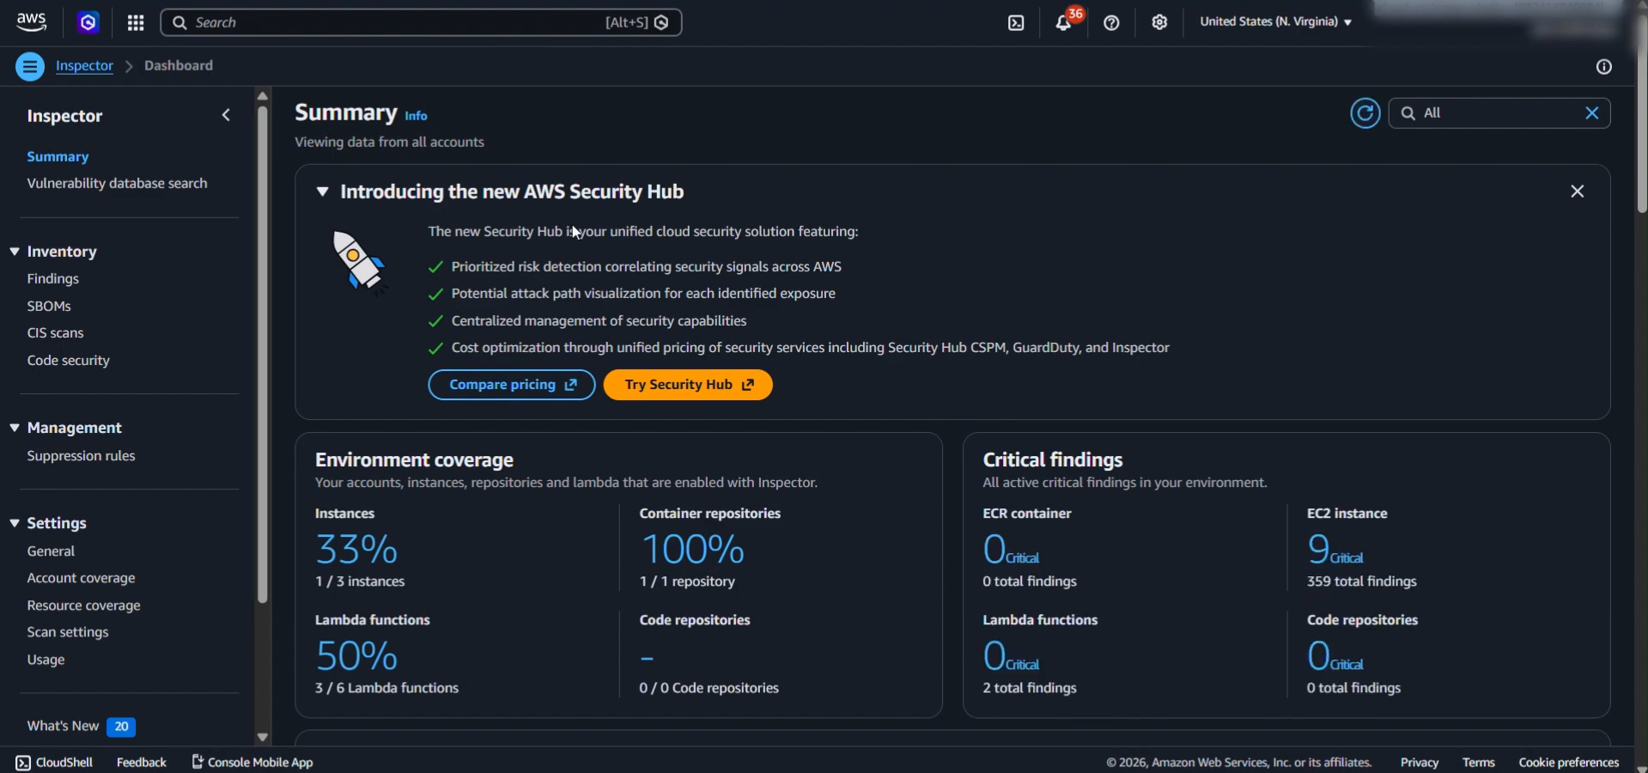This screenshot has width=1648, height=773.
Task: Toggle the side navigation hamburger button
Action: pos(30,66)
